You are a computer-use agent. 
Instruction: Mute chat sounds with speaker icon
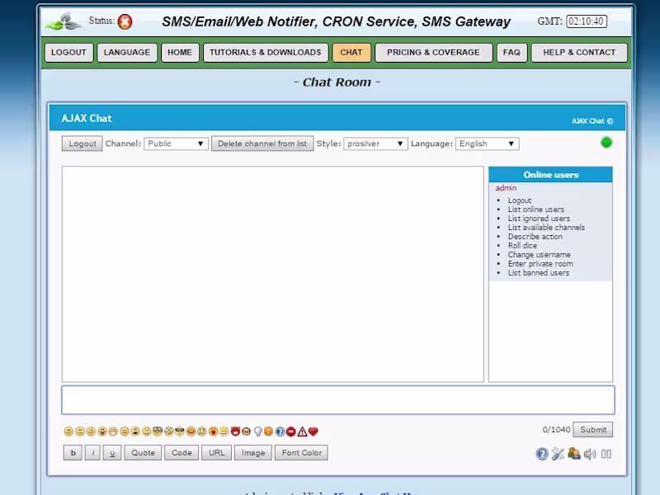590,454
